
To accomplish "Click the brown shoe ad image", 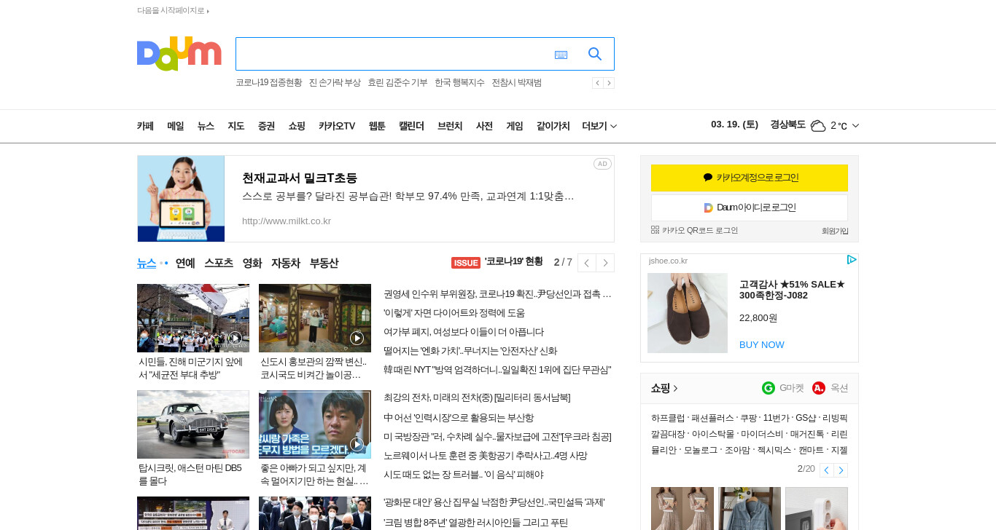I will (688, 313).
